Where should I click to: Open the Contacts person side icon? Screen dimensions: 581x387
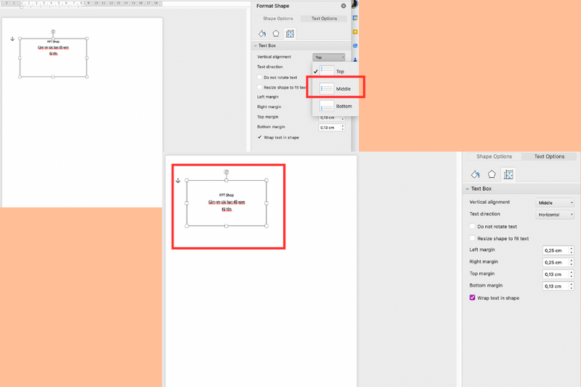[x=355, y=60]
